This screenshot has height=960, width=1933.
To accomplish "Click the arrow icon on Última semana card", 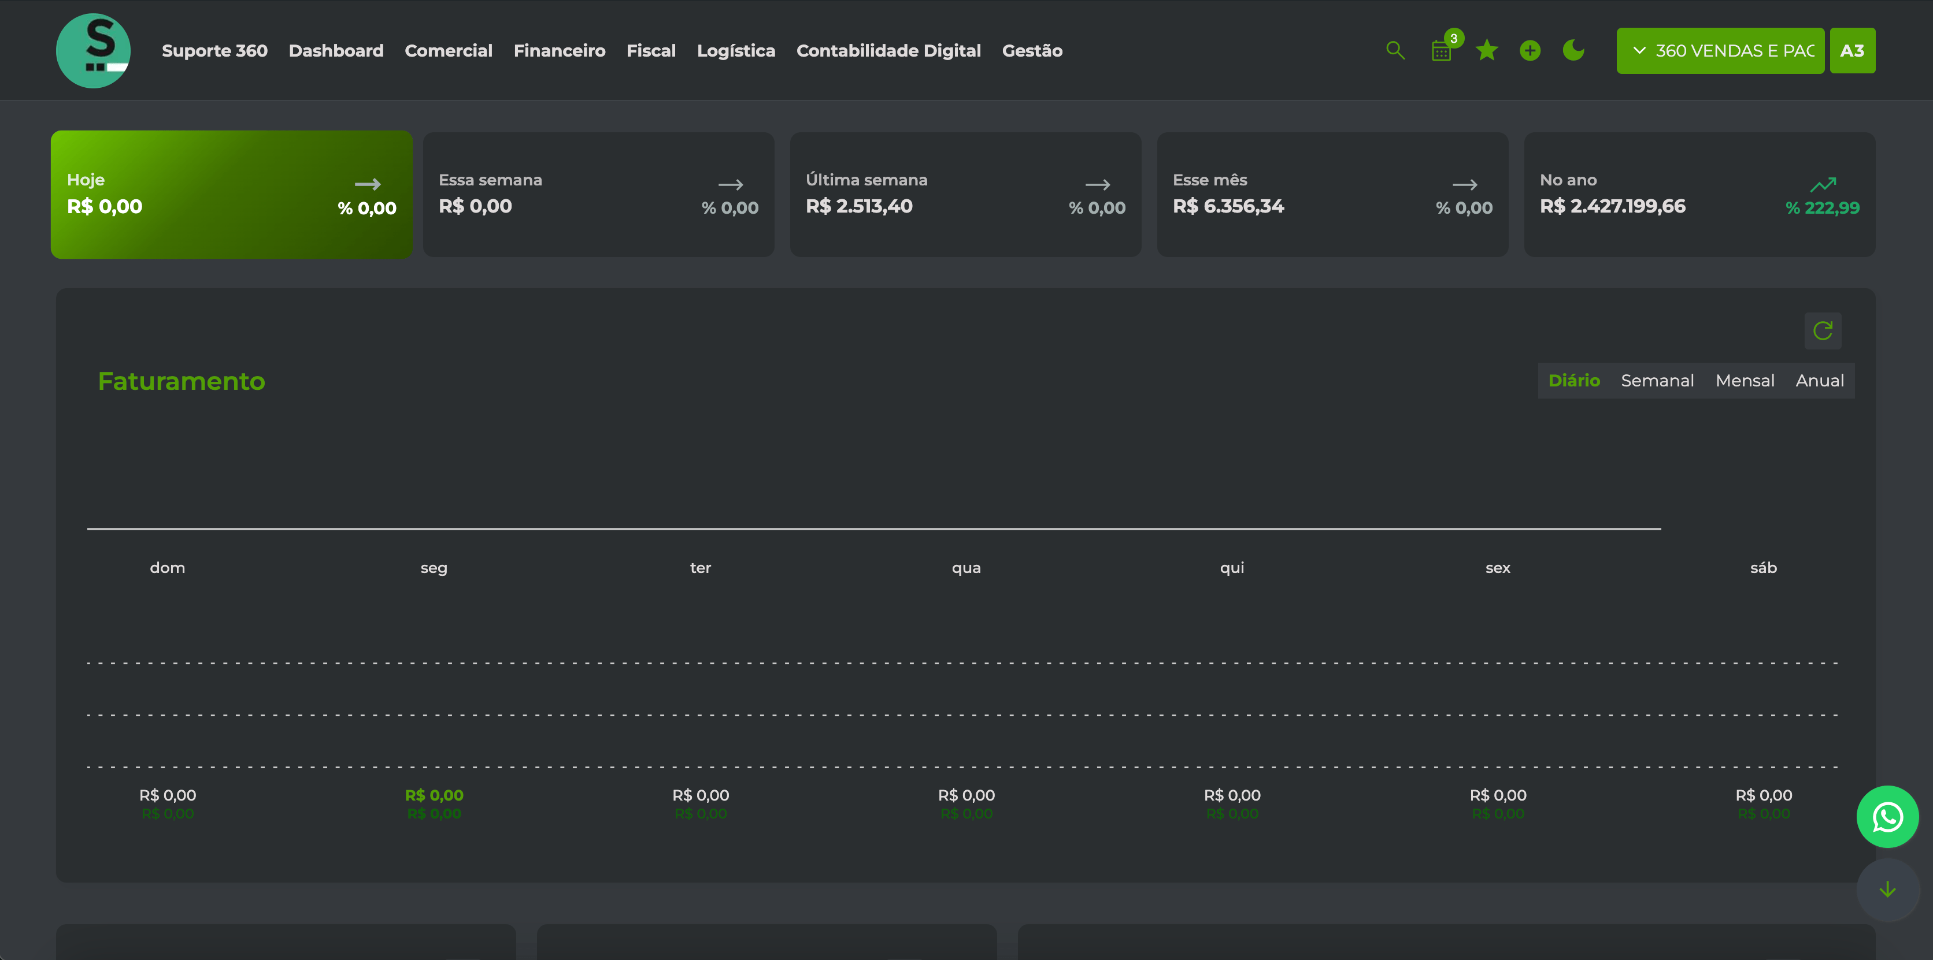I will [1098, 184].
